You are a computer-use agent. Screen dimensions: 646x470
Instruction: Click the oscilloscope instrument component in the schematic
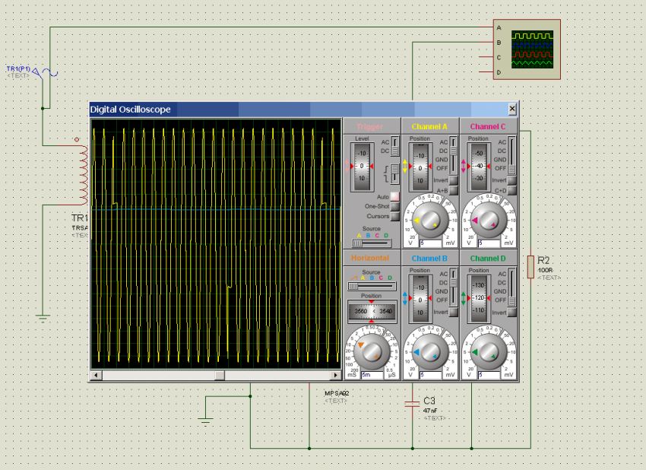[527, 49]
